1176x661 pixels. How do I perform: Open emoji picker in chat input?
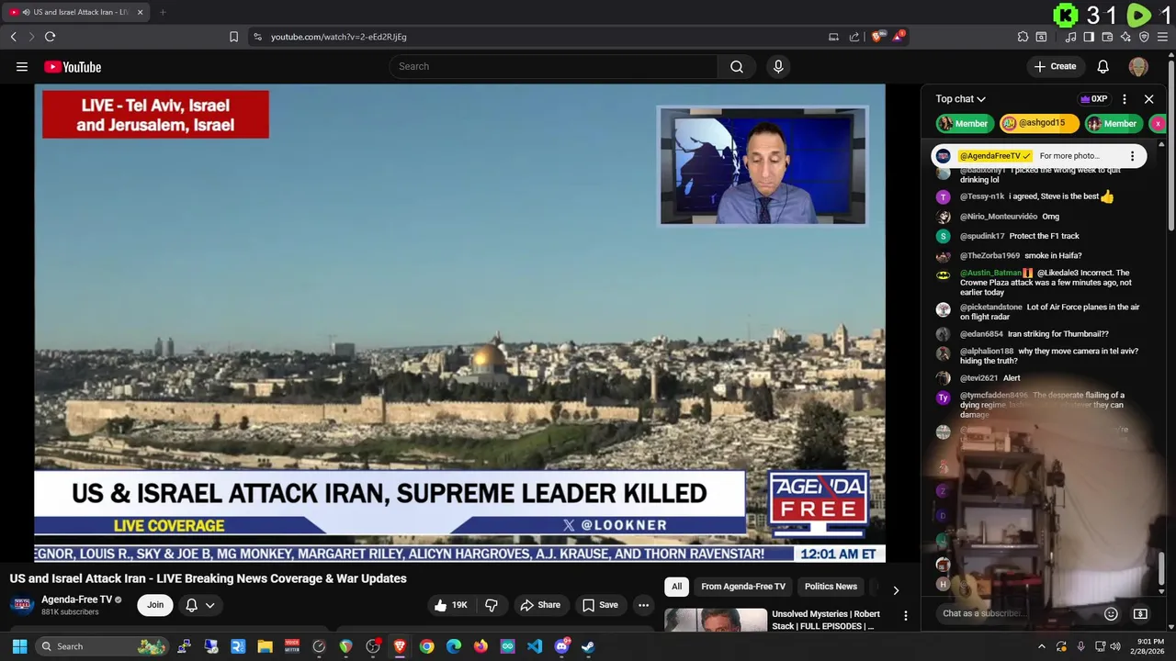1111,613
